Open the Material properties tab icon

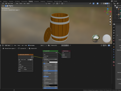(114, 62)
